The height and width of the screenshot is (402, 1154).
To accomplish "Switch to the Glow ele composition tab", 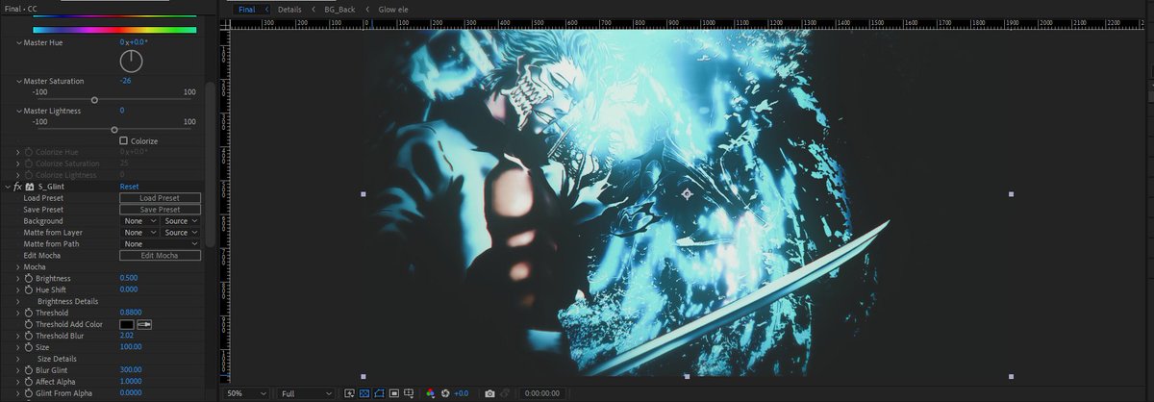I will click(393, 9).
